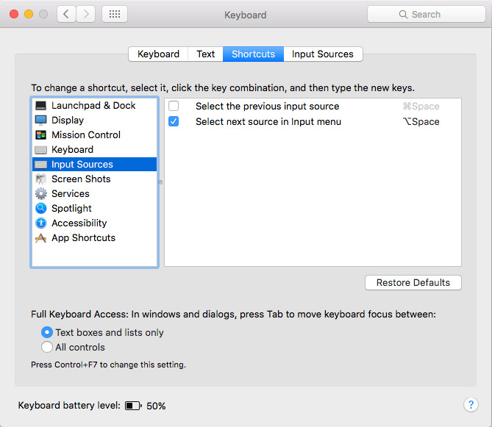Select Mission Control category
Screen dimensions: 492x427
[x=94, y=135]
